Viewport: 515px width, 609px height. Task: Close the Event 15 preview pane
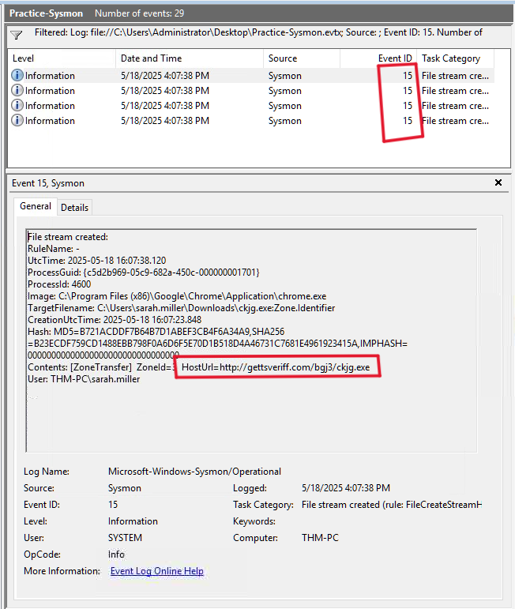[498, 182]
